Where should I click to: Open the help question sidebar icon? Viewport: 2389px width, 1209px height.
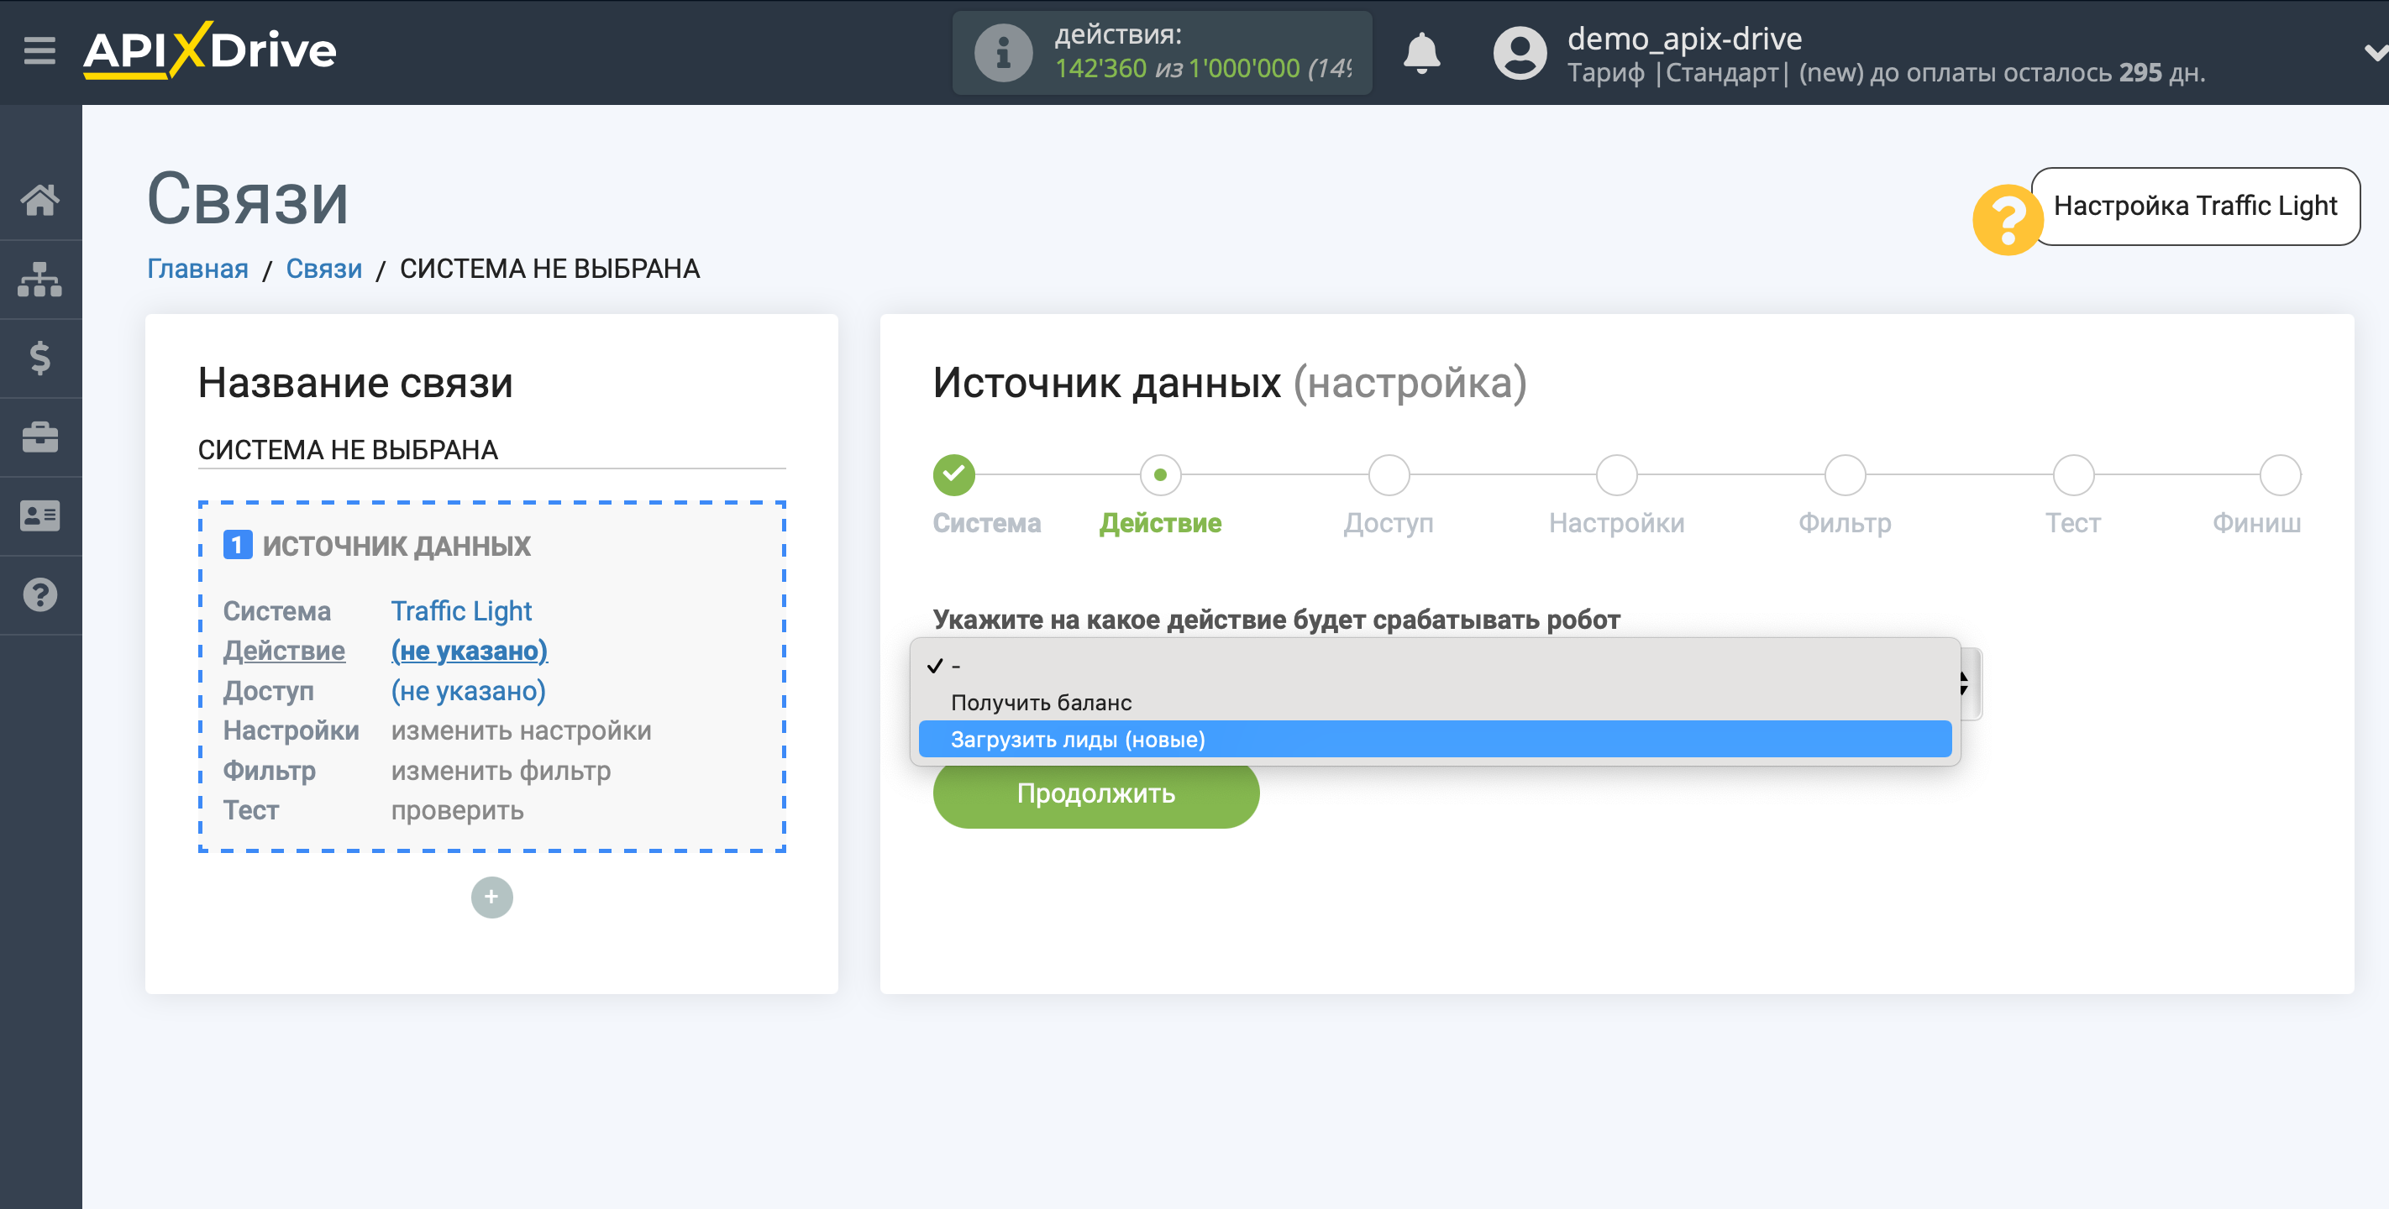click(x=39, y=594)
